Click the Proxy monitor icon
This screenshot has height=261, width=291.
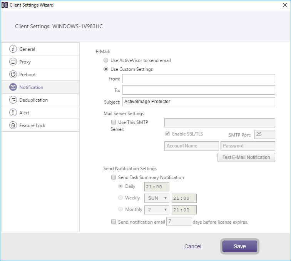tap(13, 62)
